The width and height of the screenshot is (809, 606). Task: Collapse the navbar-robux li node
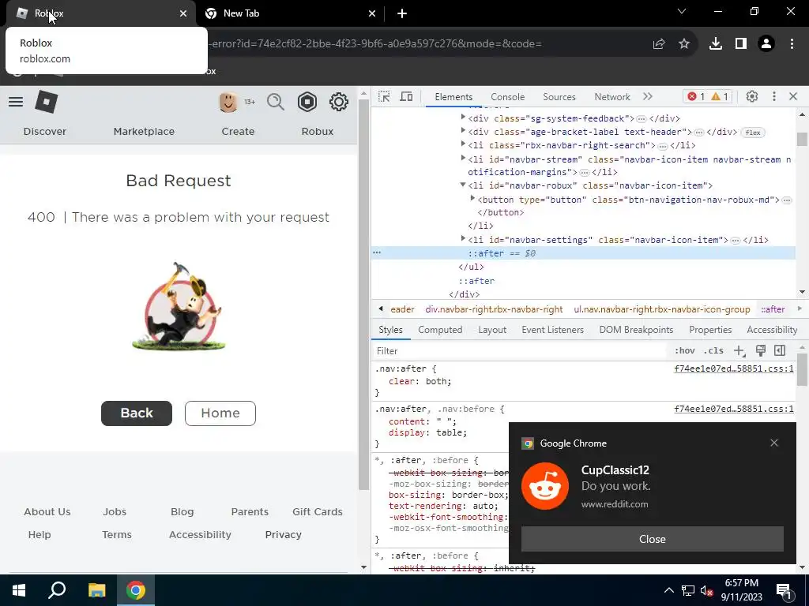coord(463,185)
